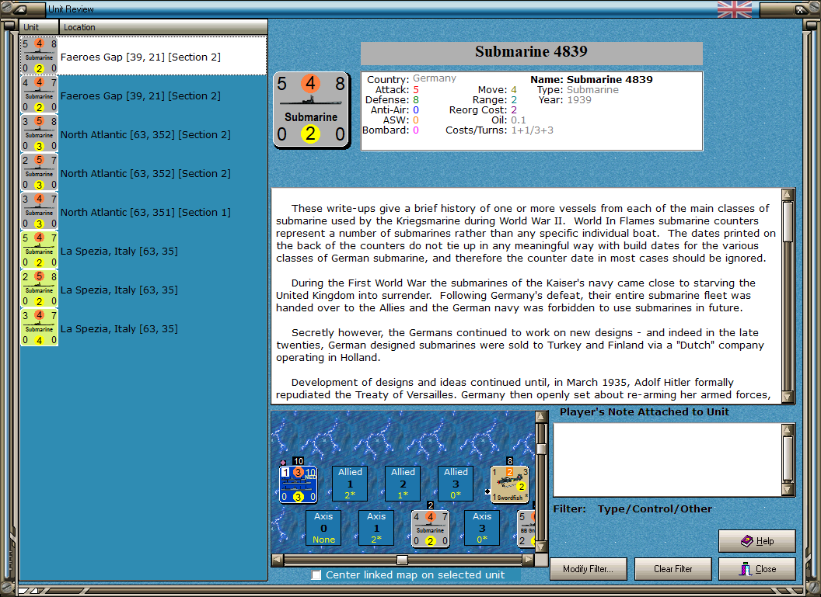Select La Spezia yellow submarine 5-4-7 counter
Image resolution: width=821 pixels, height=597 pixels.
[x=40, y=250]
